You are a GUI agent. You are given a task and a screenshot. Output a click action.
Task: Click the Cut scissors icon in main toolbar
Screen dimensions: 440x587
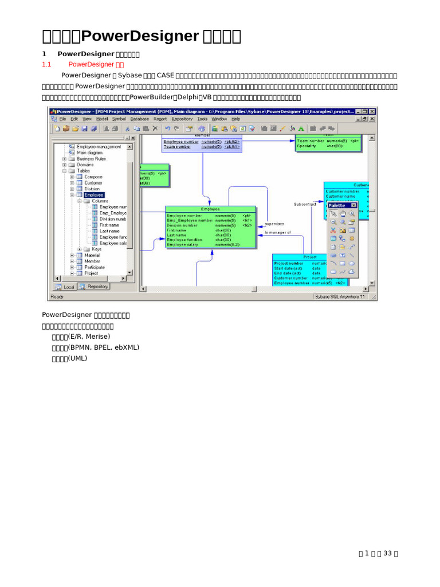pos(127,128)
